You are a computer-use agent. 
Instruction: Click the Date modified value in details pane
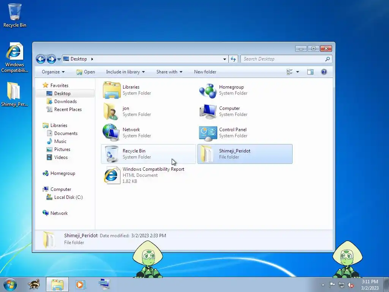coord(149,236)
